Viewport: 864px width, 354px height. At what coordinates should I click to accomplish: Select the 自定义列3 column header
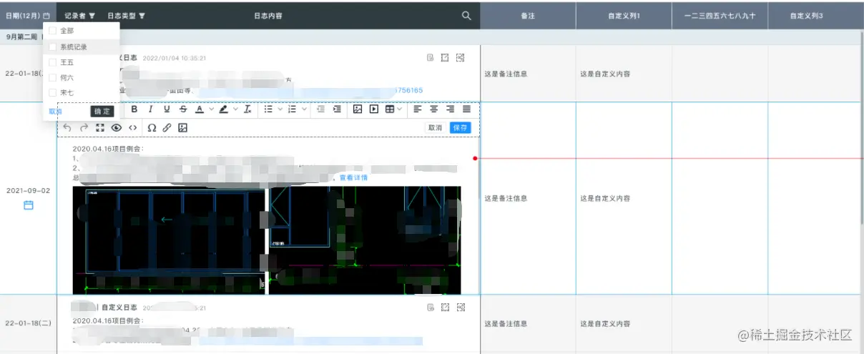pos(806,16)
